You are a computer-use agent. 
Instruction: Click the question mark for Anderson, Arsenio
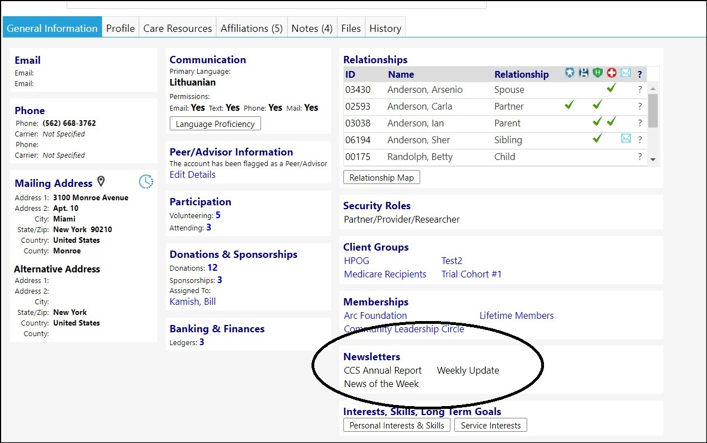tap(640, 89)
